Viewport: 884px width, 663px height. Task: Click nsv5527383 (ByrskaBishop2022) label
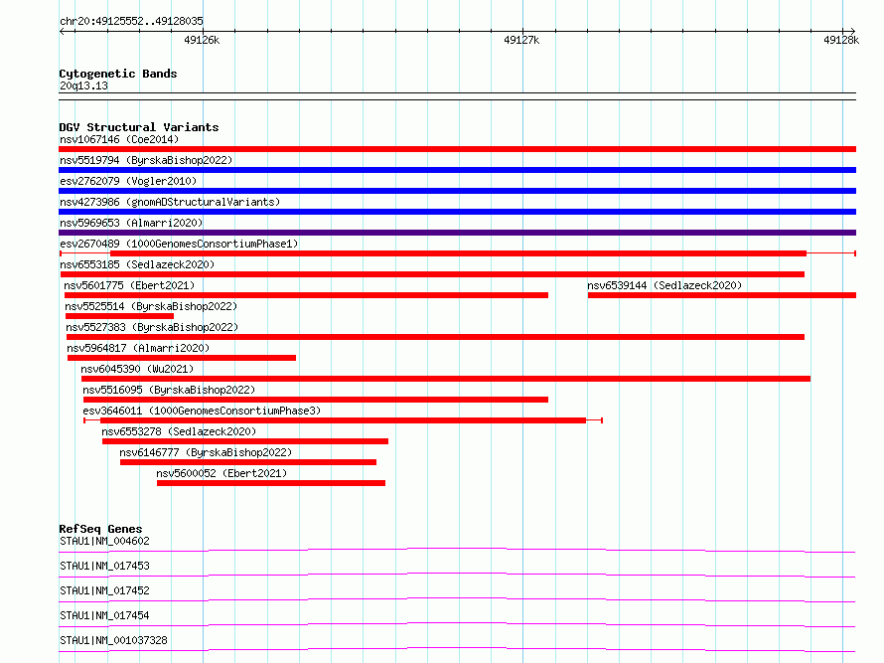pos(152,327)
